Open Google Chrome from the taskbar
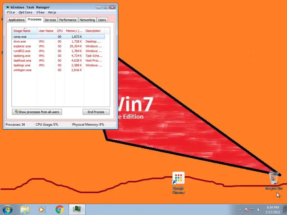Viewport: 287px width, 215px height. point(59,209)
